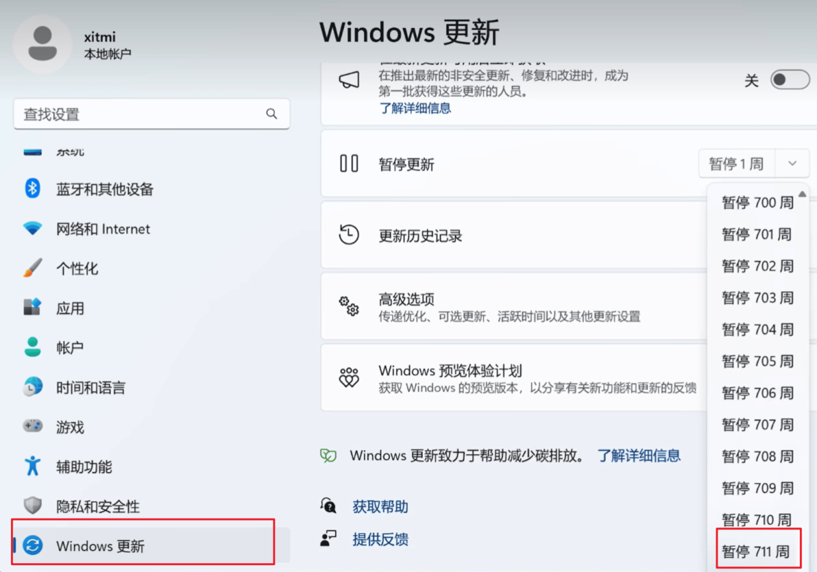817x572 pixels.
Task: Toggle the get latest updates switch
Action: point(789,80)
